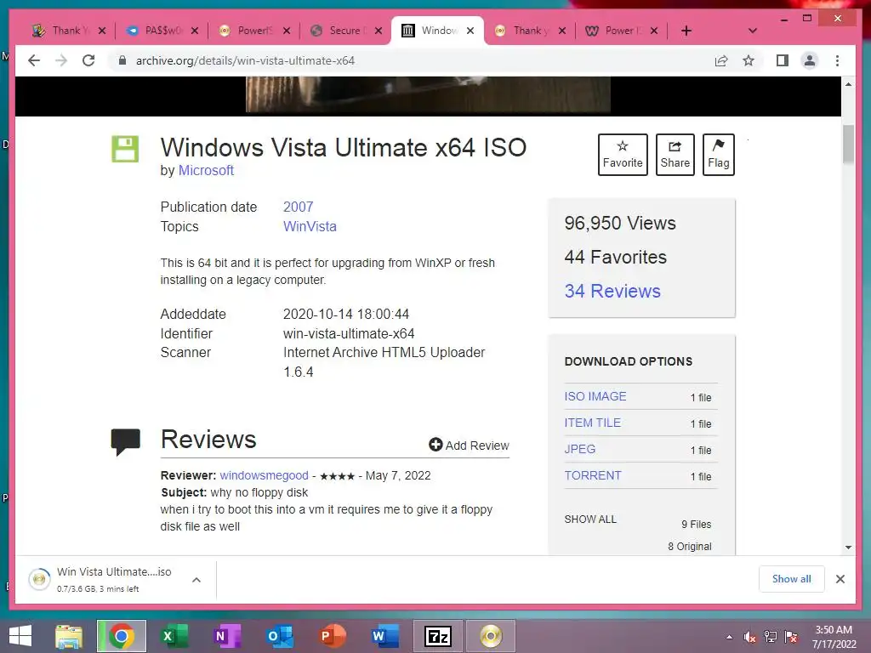Launch Excel from the taskbar
871x653 pixels.
point(174,636)
